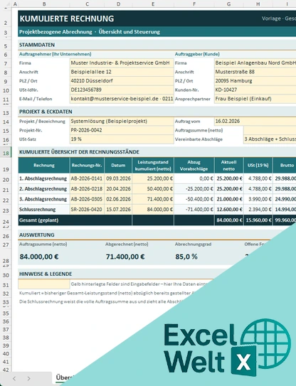
Task: Select the Leistungsstand cell '50.400,00 €'
Action: (153, 189)
